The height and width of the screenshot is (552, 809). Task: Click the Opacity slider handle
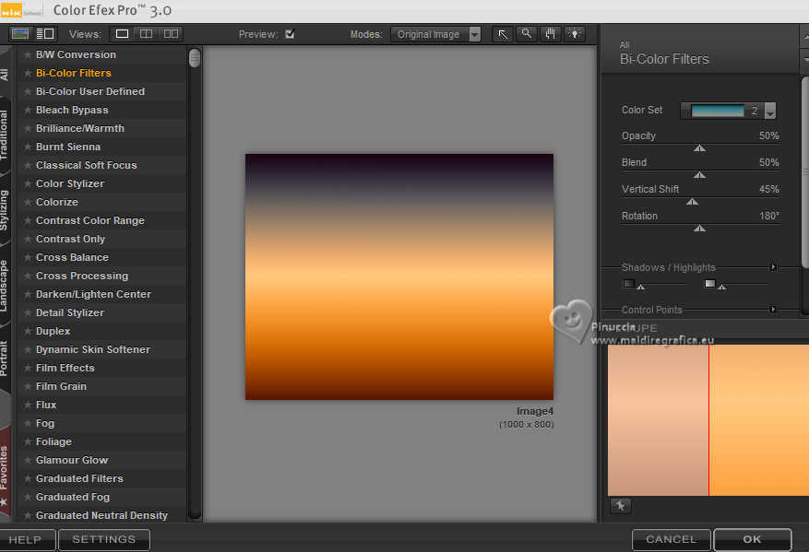coord(699,147)
